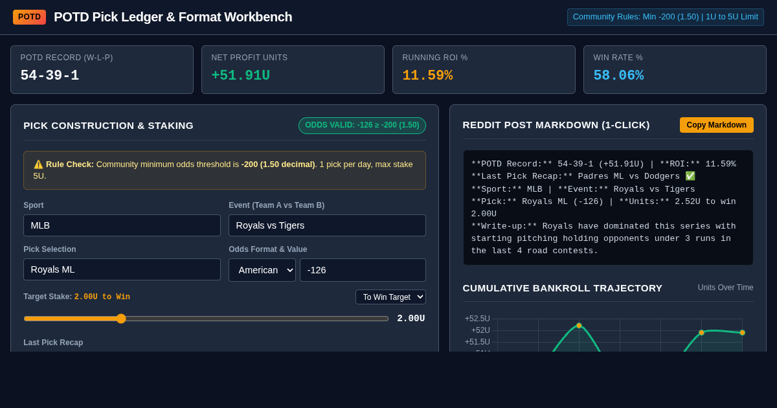Open the To Win Target dropdown
Image resolution: width=777 pixels, height=408 pixels.
[x=390, y=297]
